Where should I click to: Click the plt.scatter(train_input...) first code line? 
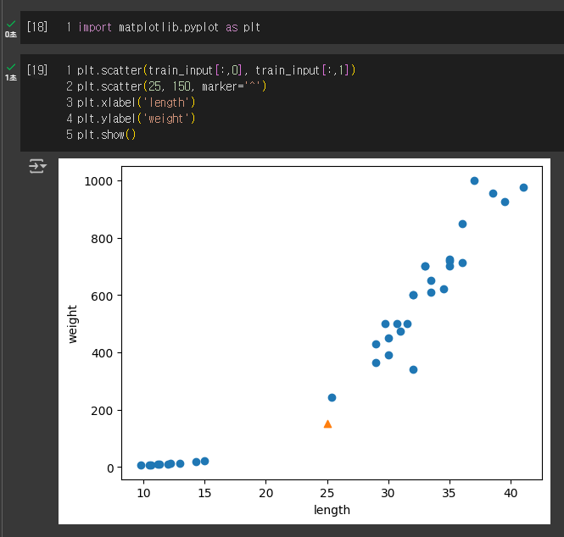click(216, 70)
